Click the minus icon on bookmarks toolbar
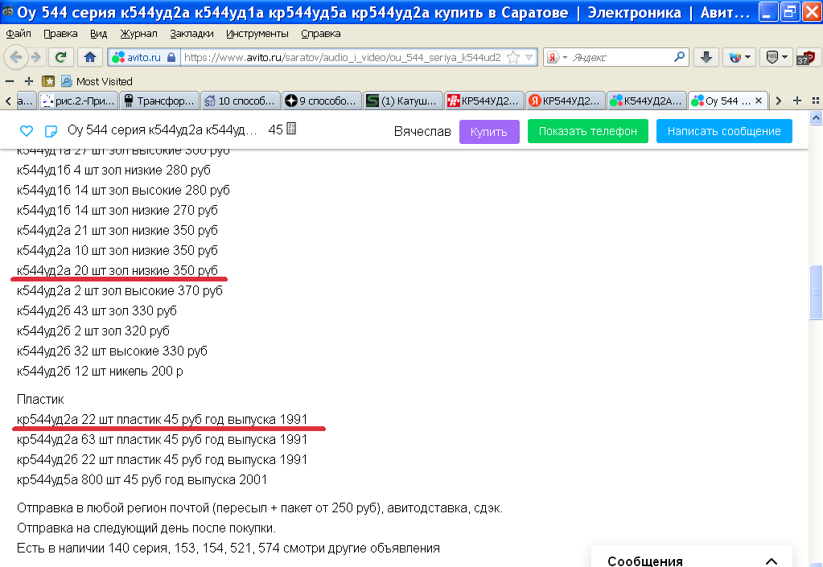 [10, 81]
